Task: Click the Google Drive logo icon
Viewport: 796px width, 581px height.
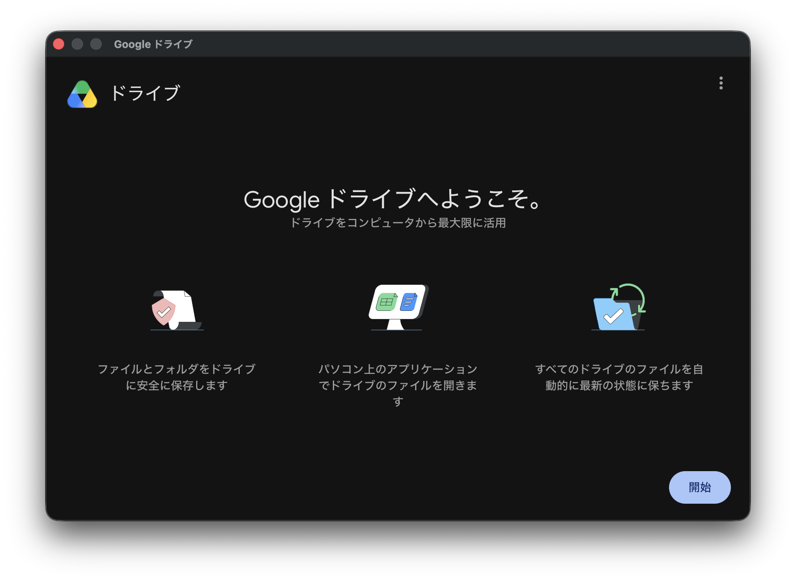Action: tap(82, 94)
